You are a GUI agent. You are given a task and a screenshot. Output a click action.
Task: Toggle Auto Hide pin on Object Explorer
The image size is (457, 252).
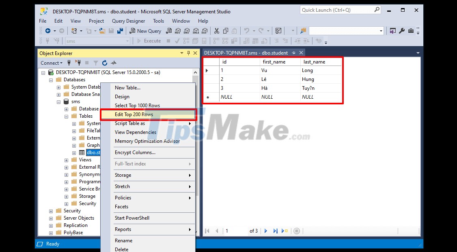coord(189,53)
